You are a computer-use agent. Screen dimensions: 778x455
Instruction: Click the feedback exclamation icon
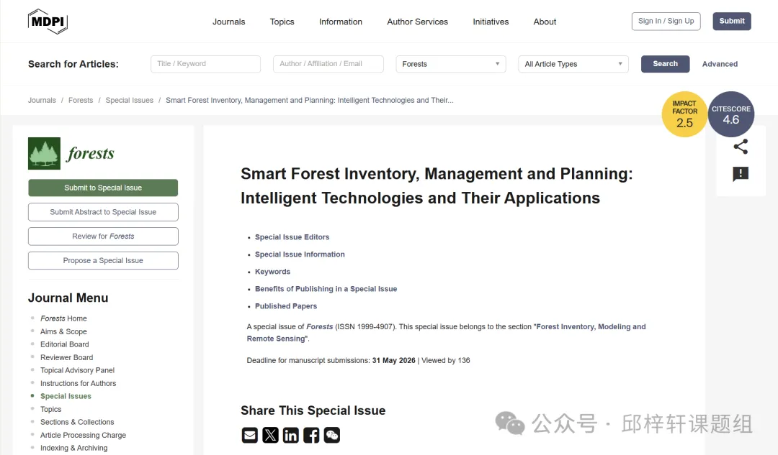pos(741,174)
